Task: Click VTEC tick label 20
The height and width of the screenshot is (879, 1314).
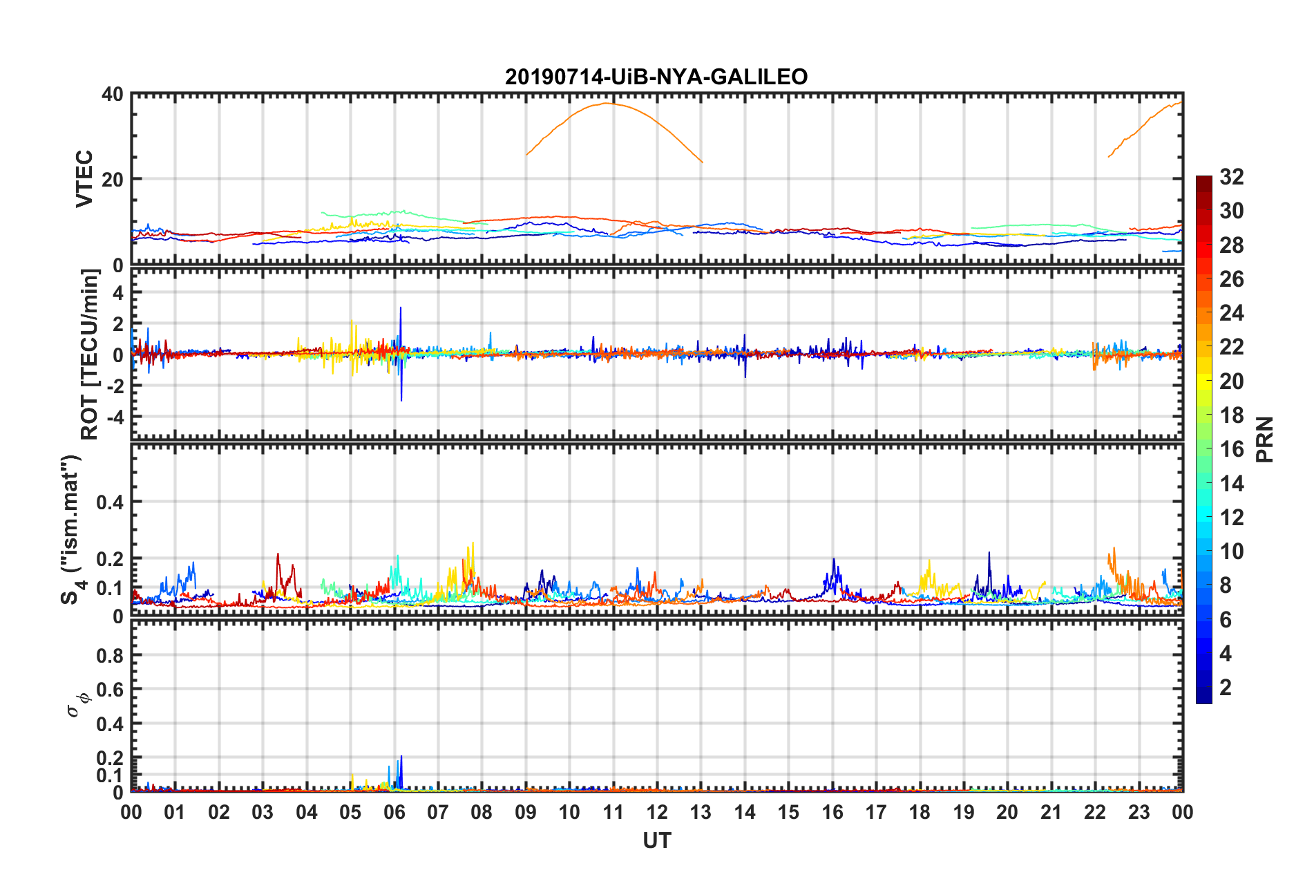Action: (113, 180)
